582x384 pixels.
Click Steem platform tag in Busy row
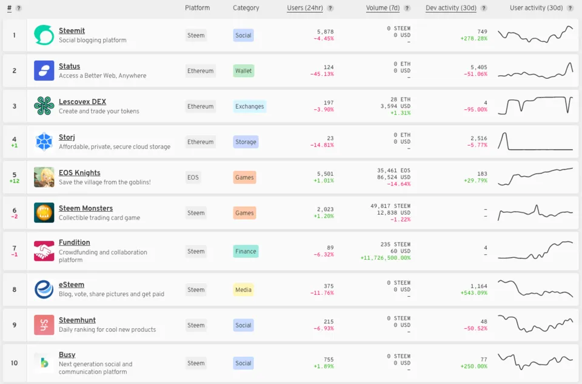coord(196,363)
